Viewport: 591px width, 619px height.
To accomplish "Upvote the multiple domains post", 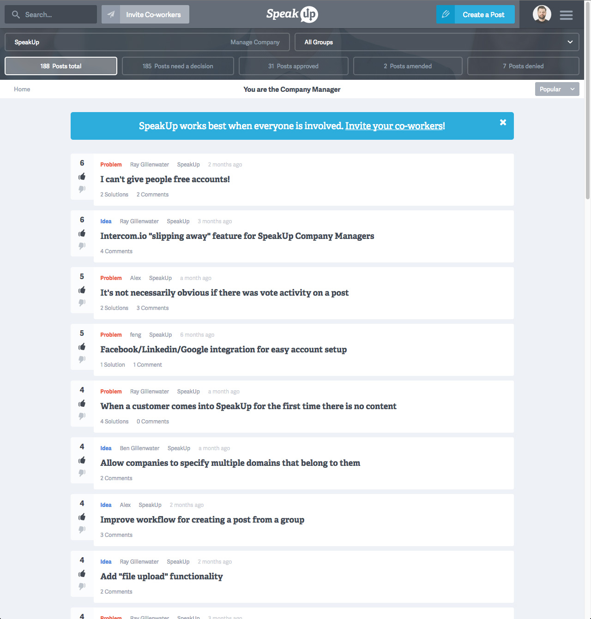I will [x=82, y=460].
